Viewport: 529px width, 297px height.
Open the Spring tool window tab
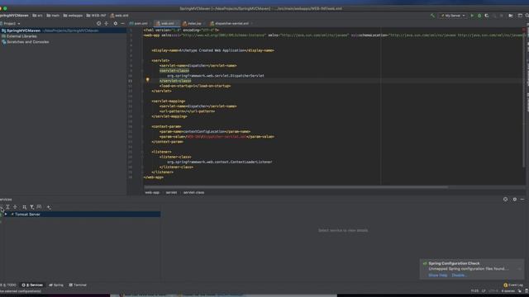click(x=56, y=285)
